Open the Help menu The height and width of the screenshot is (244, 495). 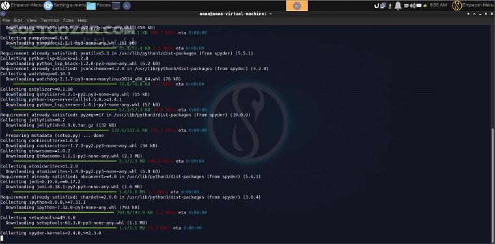(82, 20)
